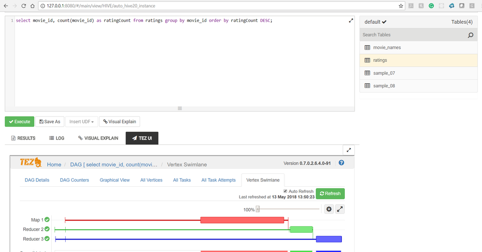The width and height of the screenshot is (482, 252).
Task: Click table icon next to sample_07
Action: coord(368,73)
